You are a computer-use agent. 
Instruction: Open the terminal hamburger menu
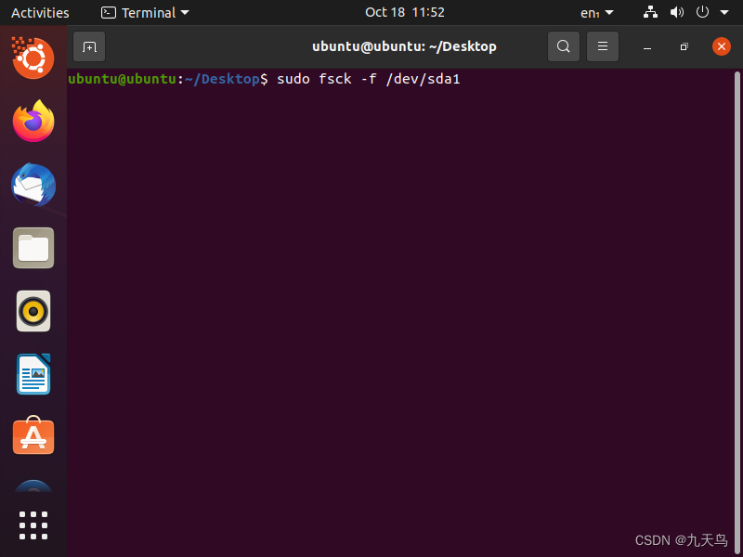(602, 46)
